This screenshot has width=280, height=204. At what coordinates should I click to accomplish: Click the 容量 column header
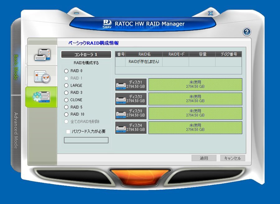click(x=202, y=54)
